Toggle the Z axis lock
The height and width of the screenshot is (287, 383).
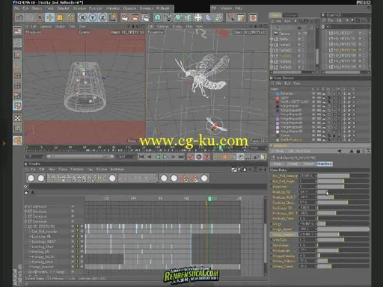102,17
